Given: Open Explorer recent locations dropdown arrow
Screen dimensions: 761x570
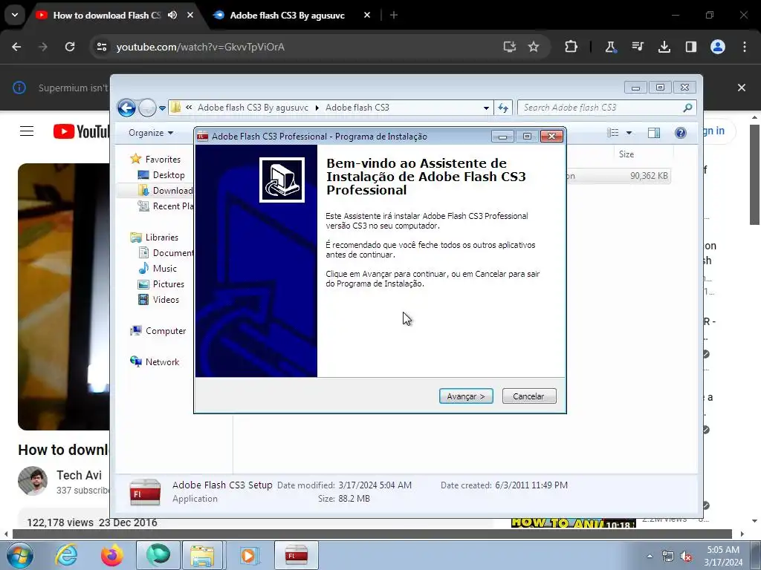Looking at the screenshot, I should point(162,108).
